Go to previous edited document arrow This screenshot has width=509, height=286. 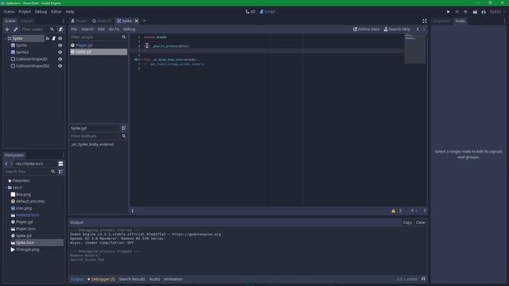coord(418,29)
